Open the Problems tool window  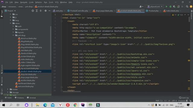[x=19, y=98]
